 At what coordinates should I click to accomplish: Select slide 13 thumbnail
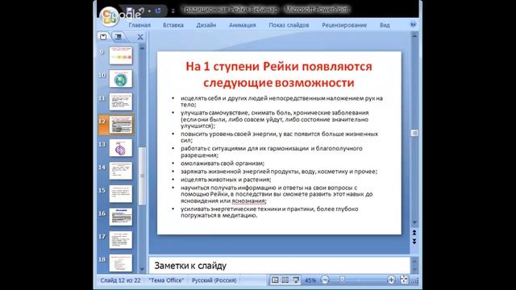click(x=121, y=147)
